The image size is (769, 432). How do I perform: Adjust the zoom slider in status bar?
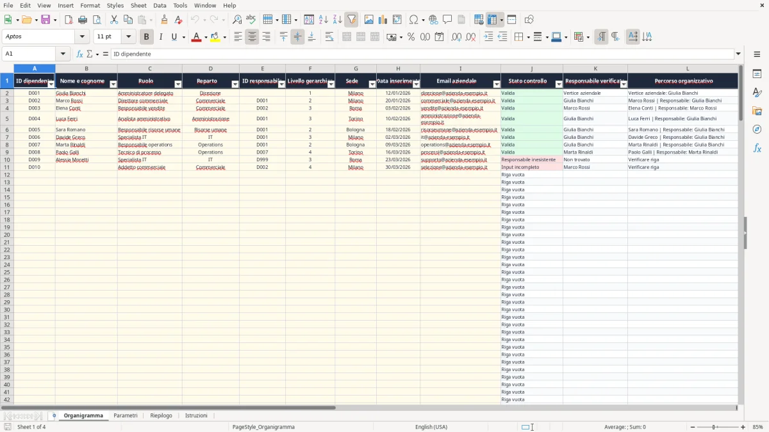(717, 427)
